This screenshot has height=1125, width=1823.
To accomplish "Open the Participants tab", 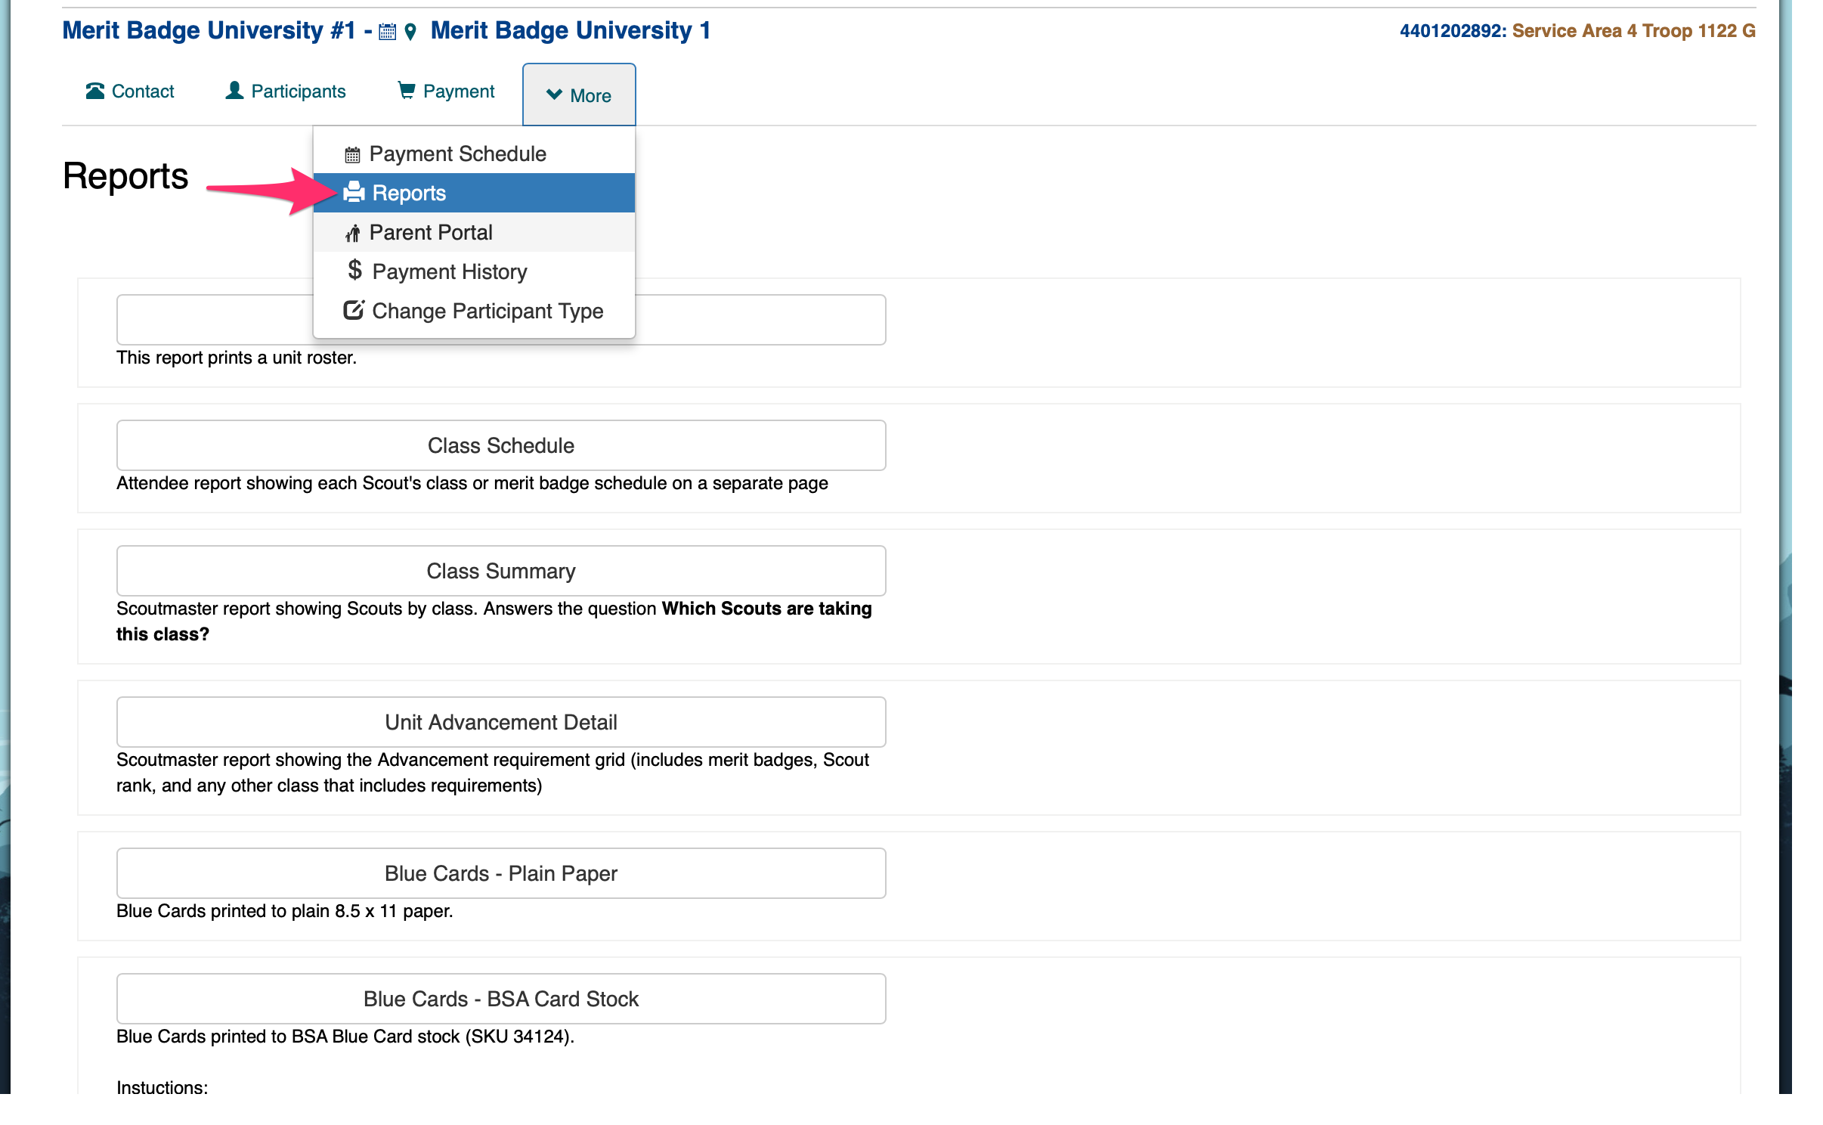I will (x=286, y=91).
